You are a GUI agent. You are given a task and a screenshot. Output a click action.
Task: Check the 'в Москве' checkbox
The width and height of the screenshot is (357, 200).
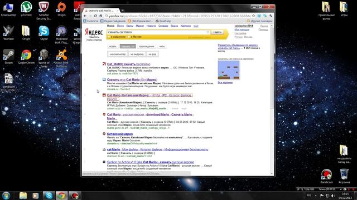click(x=129, y=37)
